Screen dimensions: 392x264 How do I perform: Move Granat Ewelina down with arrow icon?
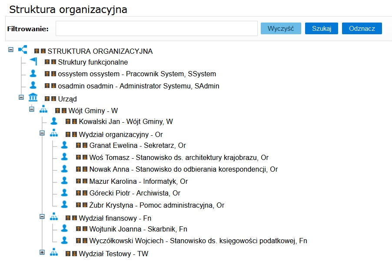85,145
